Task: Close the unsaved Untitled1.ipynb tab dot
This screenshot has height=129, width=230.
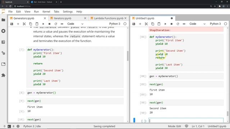Action: click(x=172, y=18)
